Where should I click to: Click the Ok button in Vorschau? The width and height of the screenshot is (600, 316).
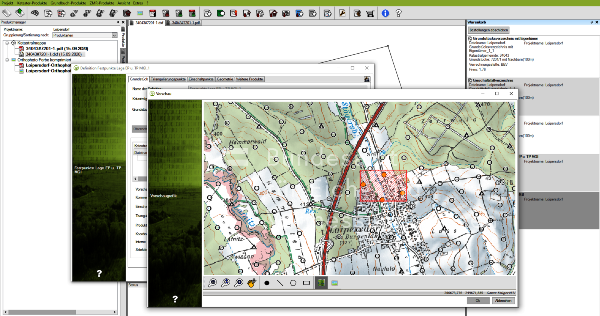[478, 301]
